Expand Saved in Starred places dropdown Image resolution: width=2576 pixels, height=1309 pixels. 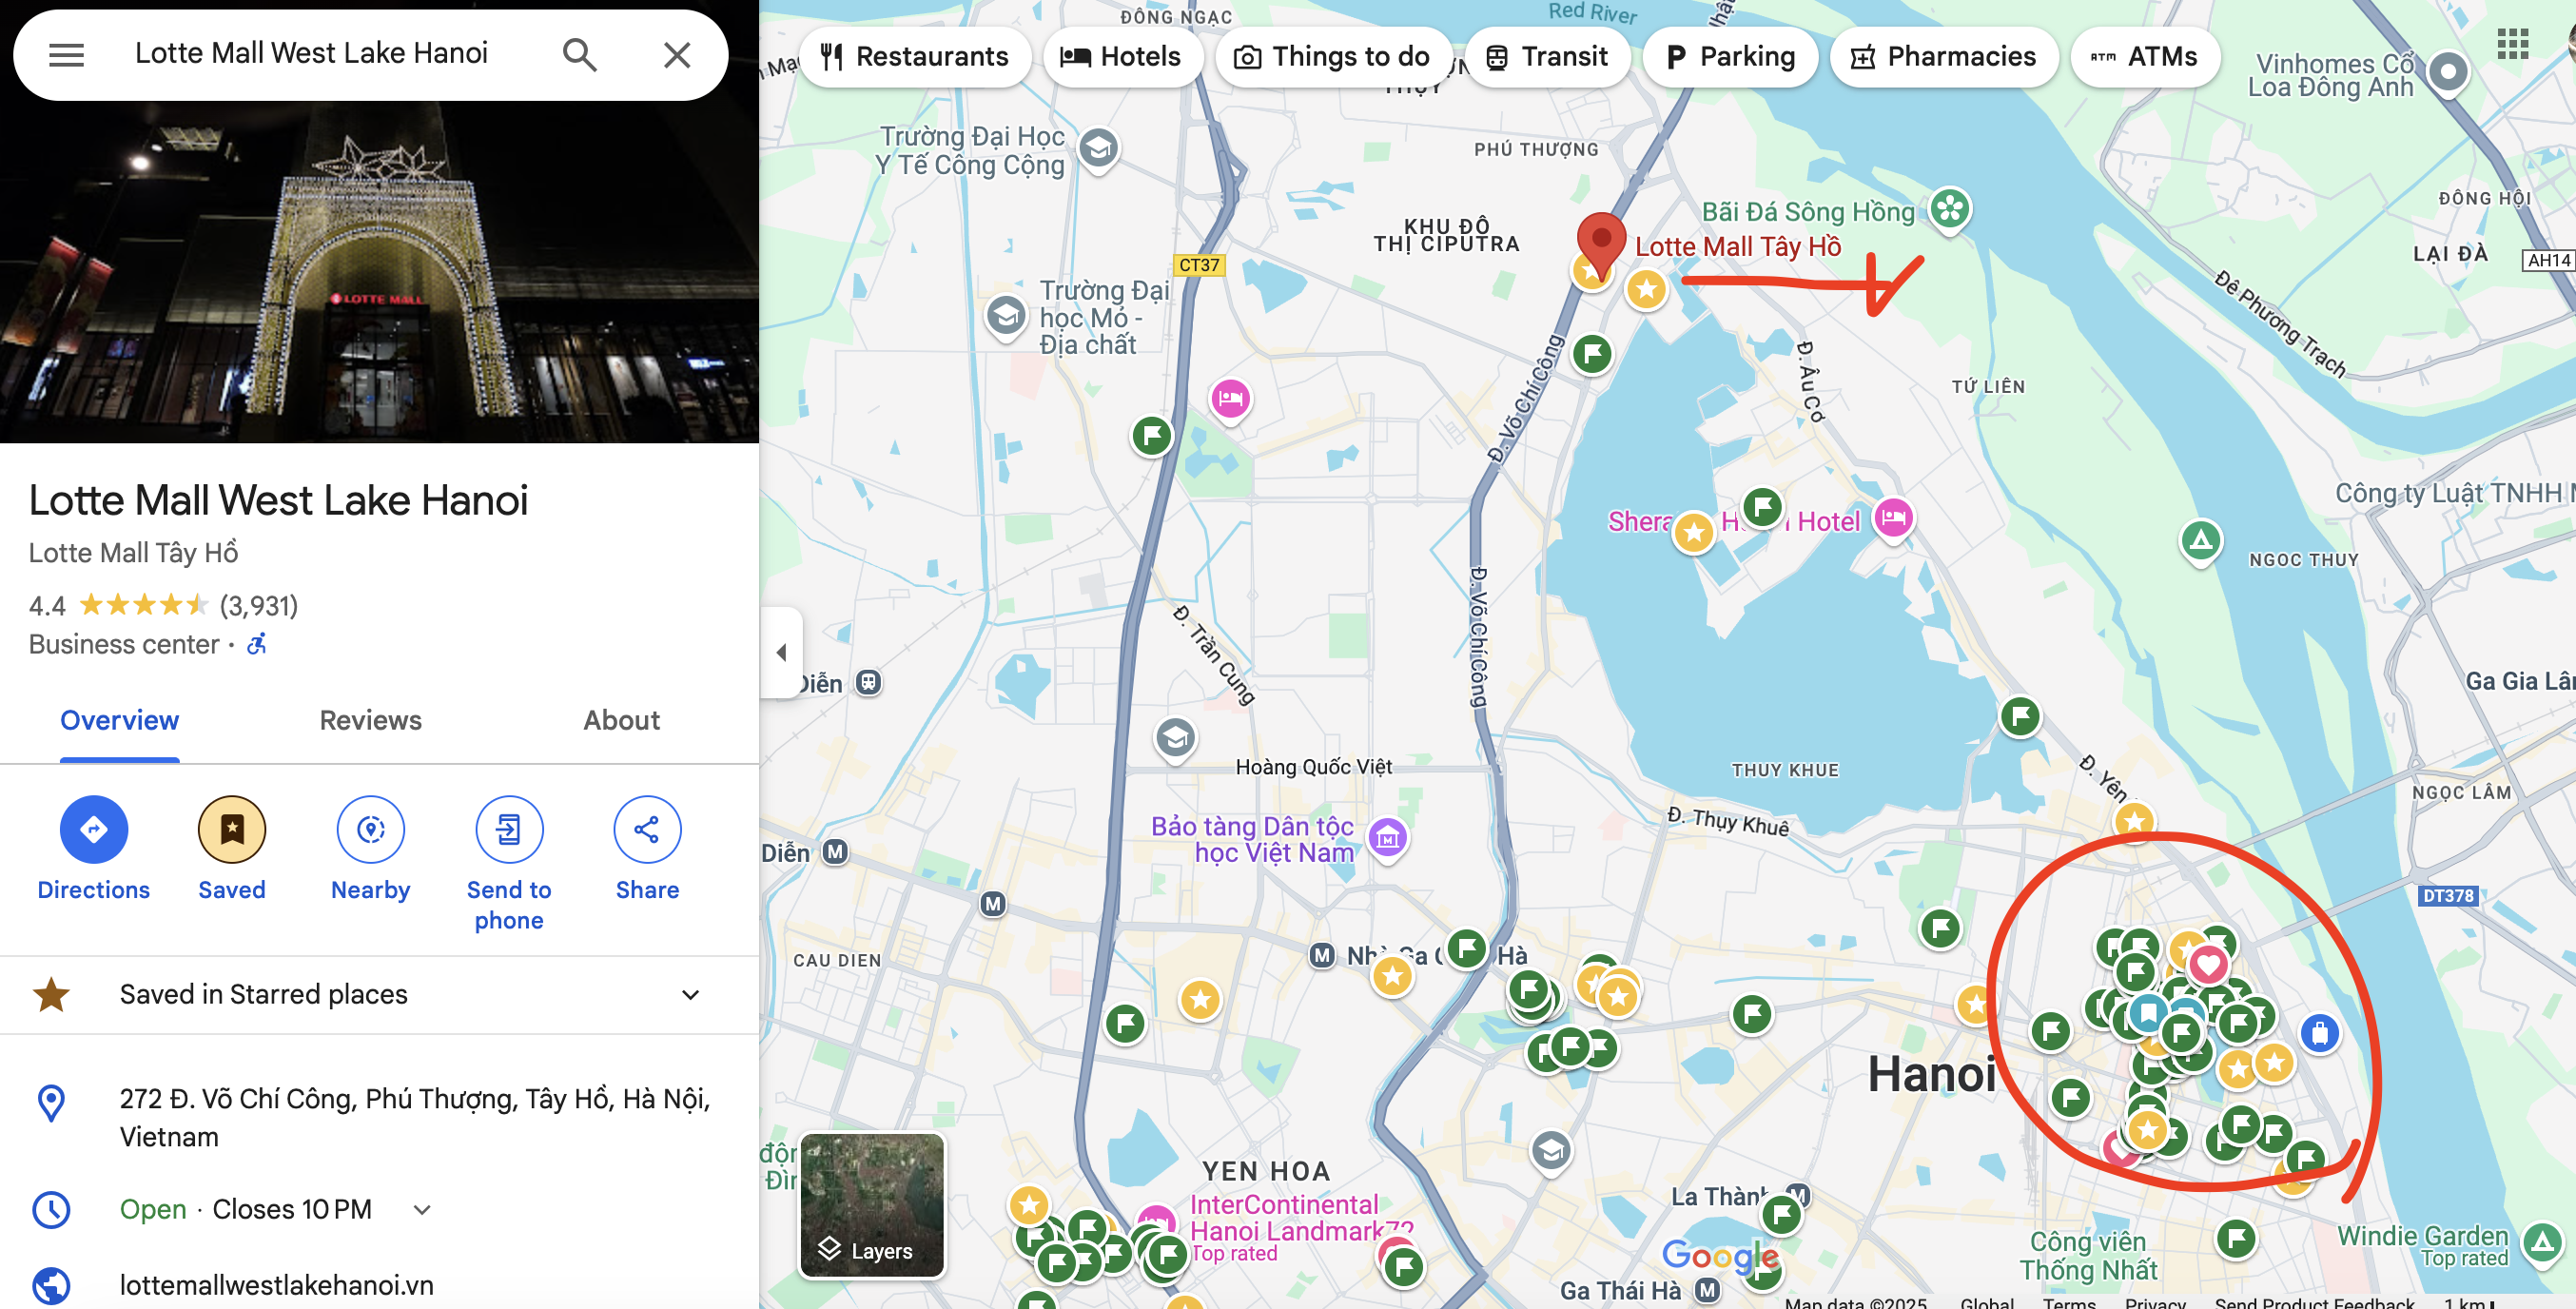tap(690, 994)
